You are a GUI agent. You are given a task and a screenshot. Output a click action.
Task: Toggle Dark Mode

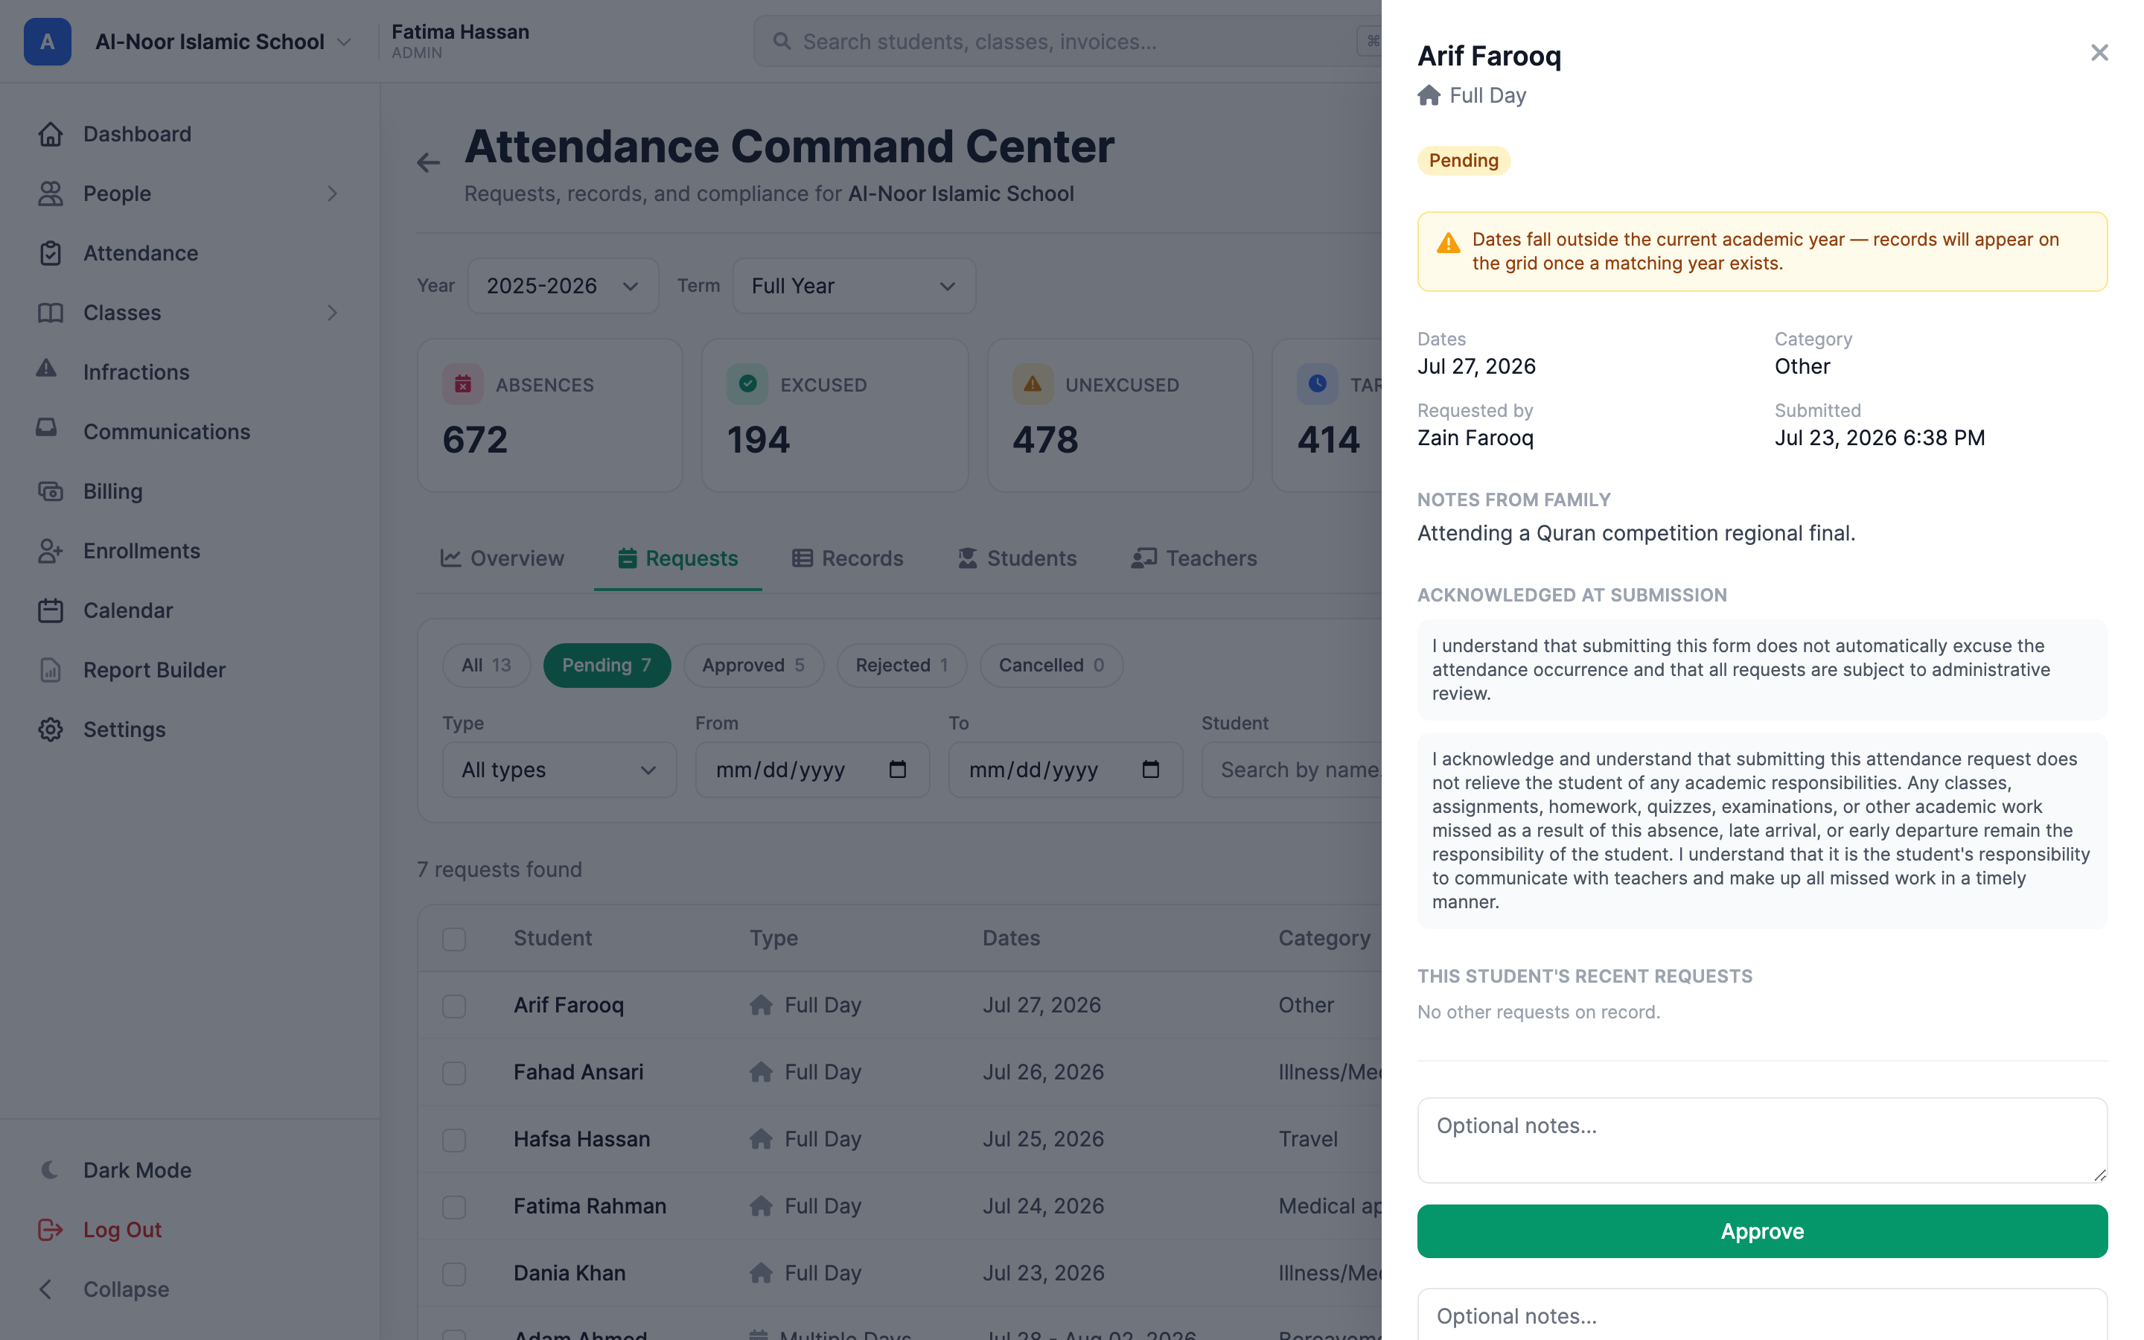pyautogui.click(x=191, y=1170)
